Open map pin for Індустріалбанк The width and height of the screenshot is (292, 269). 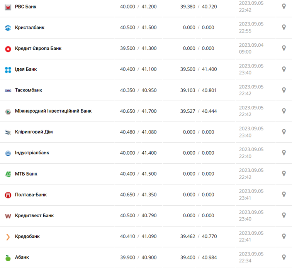pyautogui.click(x=284, y=153)
